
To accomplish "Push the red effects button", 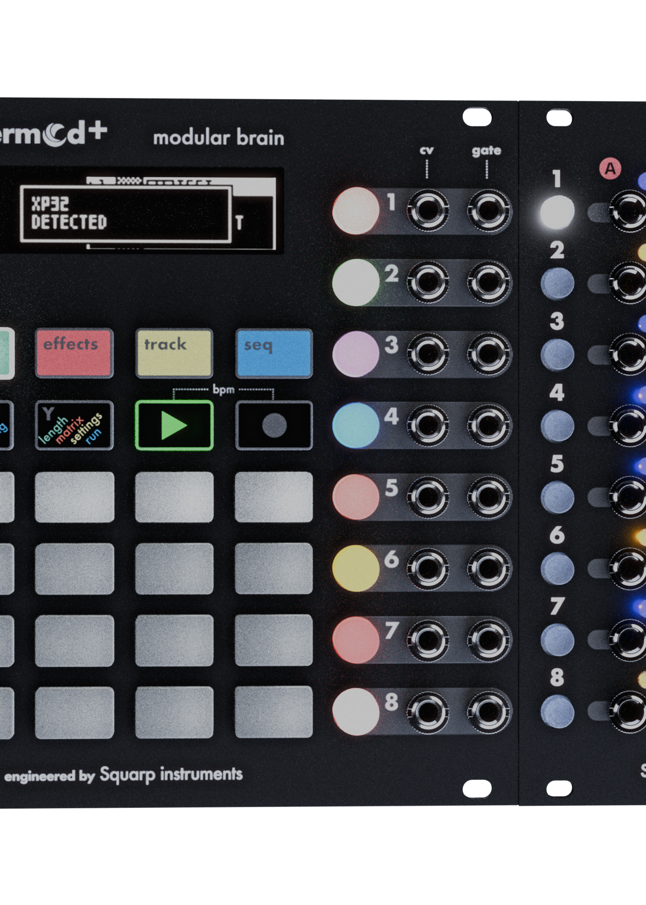I will pyautogui.click(x=74, y=353).
